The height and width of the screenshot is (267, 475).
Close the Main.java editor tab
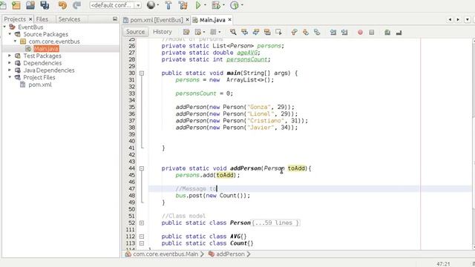tap(230, 20)
